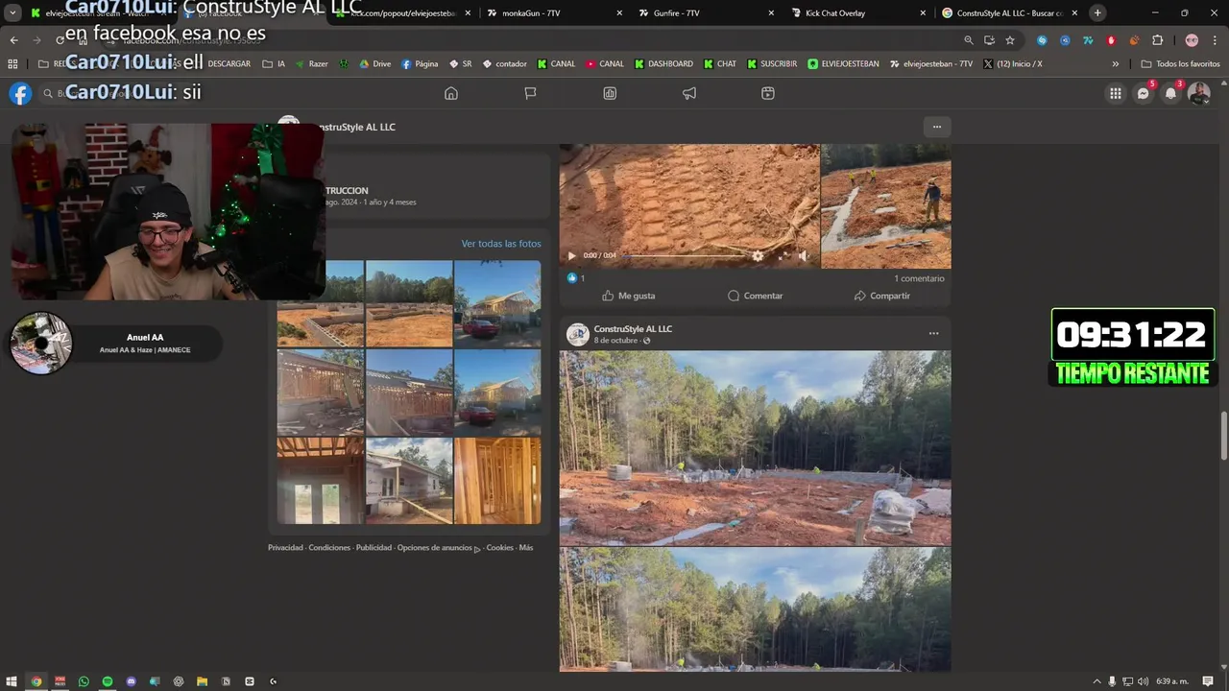Viewport: 1229px width, 691px height.
Task: Click the Privacidad footer link
Action: pyautogui.click(x=285, y=548)
